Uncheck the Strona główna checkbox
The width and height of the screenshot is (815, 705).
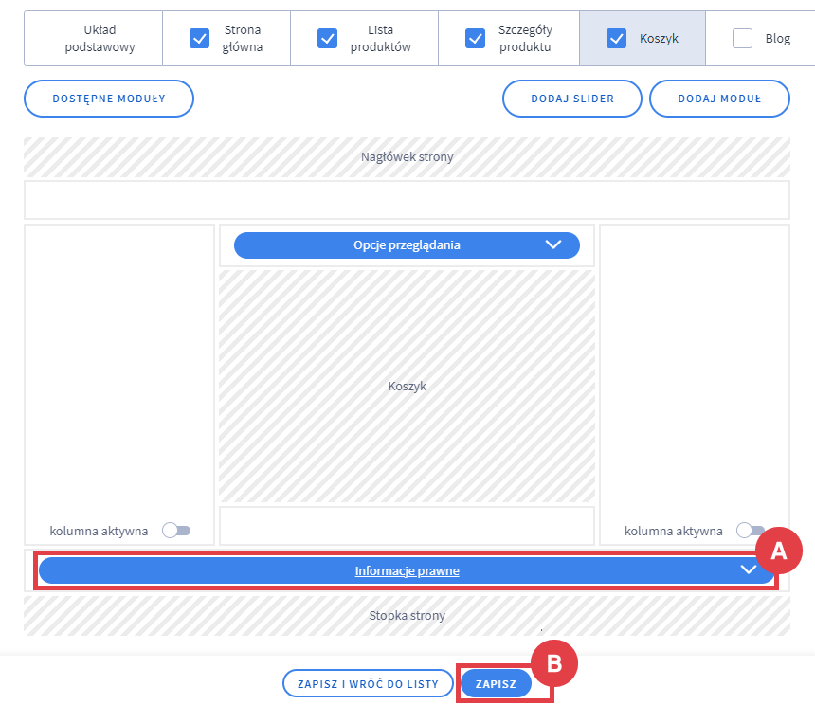click(x=199, y=39)
